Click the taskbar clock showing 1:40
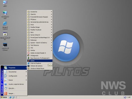 tap(129, 97)
